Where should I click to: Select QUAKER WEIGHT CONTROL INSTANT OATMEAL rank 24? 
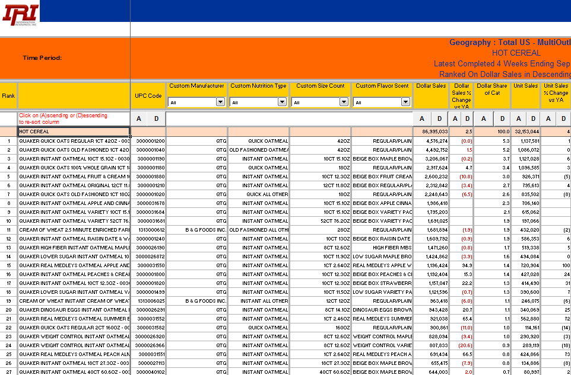point(74,345)
